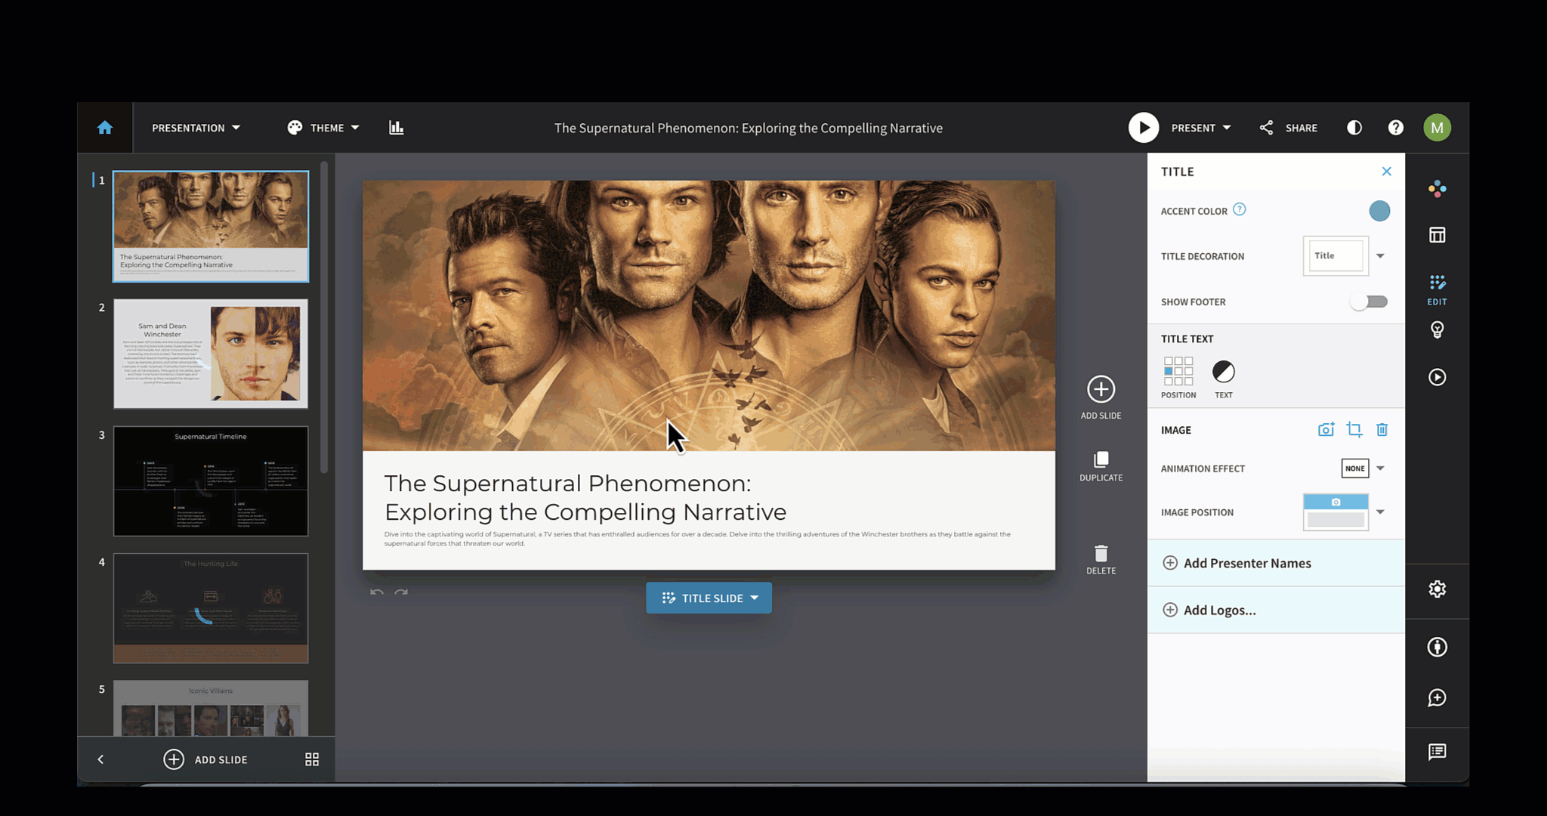The image size is (1547, 816).
Task: Click the Image Position preview box
Action: [x=1335, y=512]
